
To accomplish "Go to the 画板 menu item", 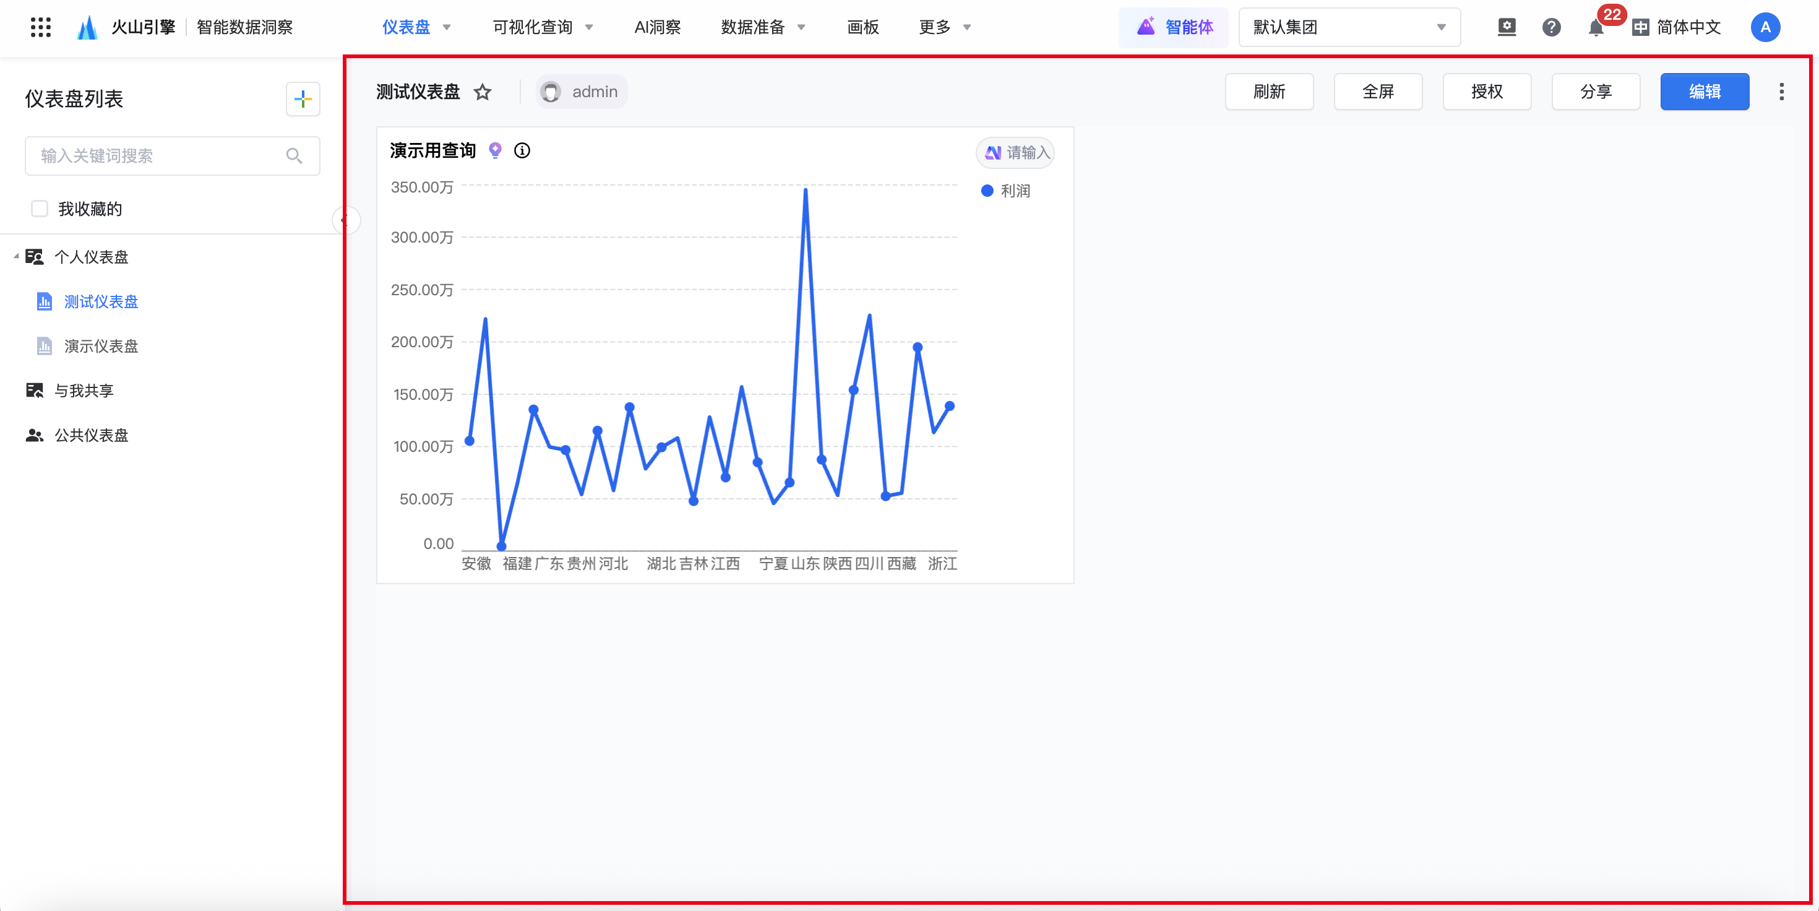I will (862, 28).
